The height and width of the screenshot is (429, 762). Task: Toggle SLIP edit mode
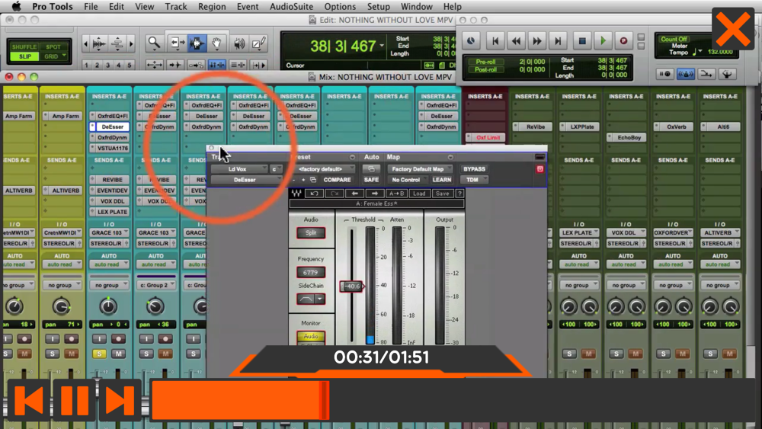pyautogui.click(x=24, y=56)
